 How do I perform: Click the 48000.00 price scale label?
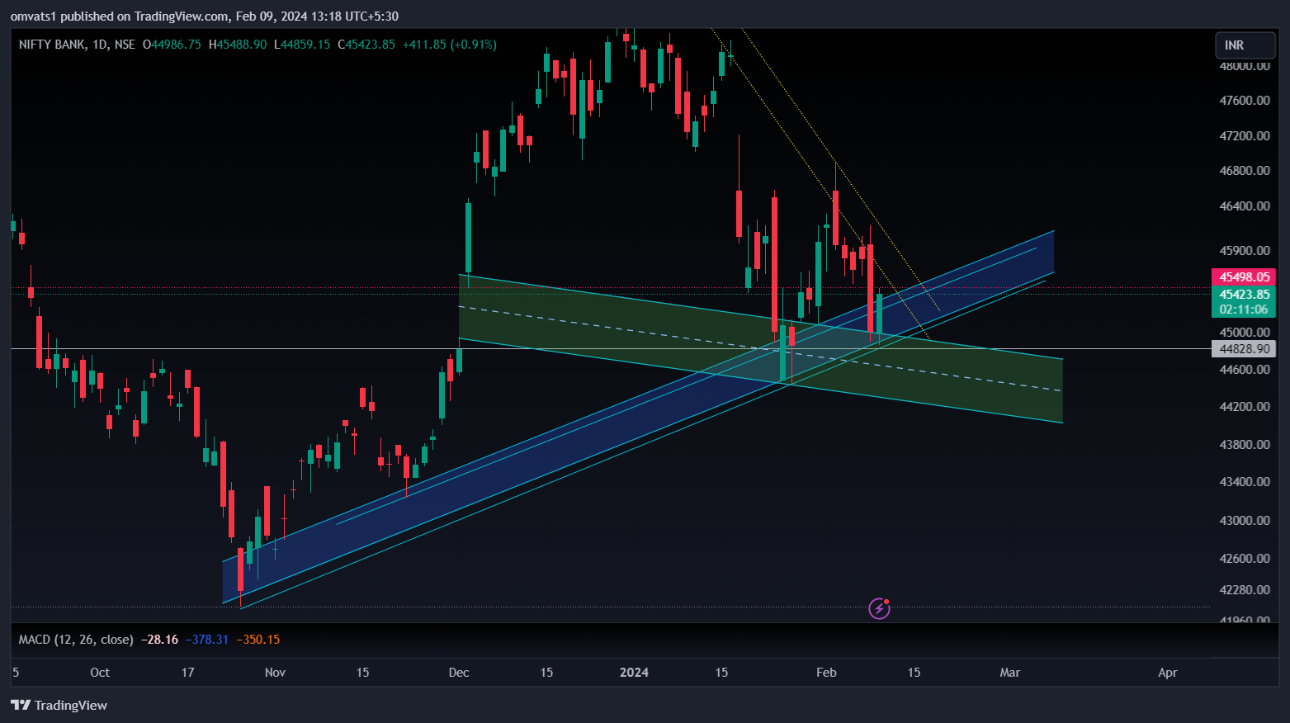[x=1245, y=66]
